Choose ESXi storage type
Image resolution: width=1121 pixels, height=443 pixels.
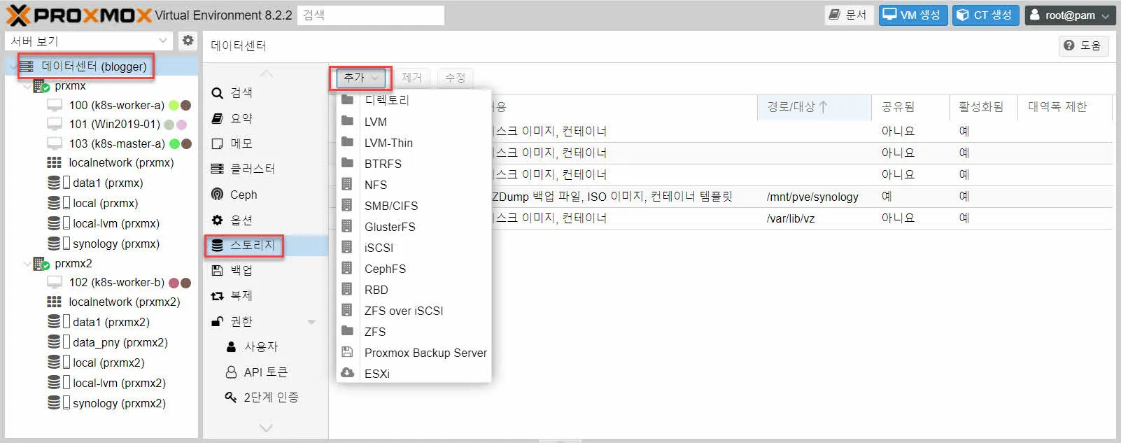click(414, 374)
